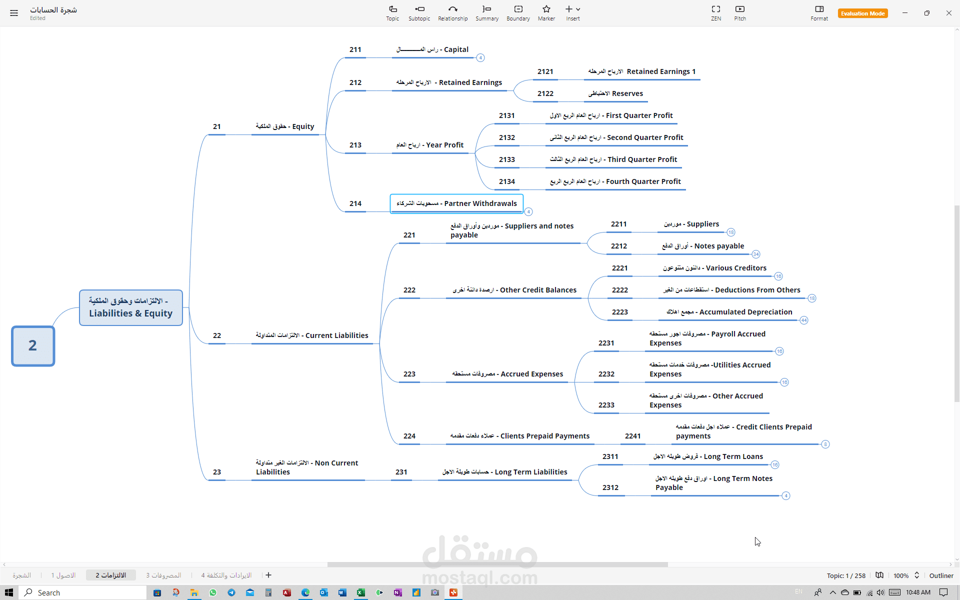Enter ZEN mode

(x=716, y=13)
